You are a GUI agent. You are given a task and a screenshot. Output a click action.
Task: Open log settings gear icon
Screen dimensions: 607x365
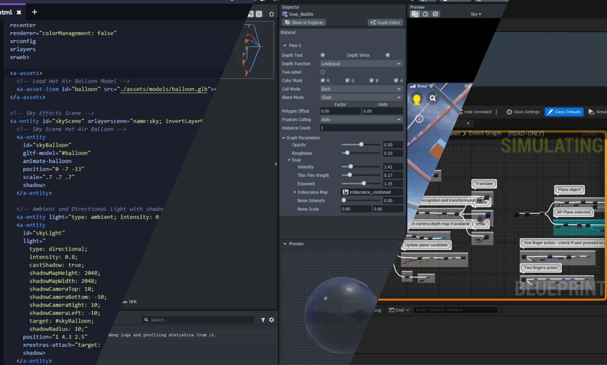[272, 320]
